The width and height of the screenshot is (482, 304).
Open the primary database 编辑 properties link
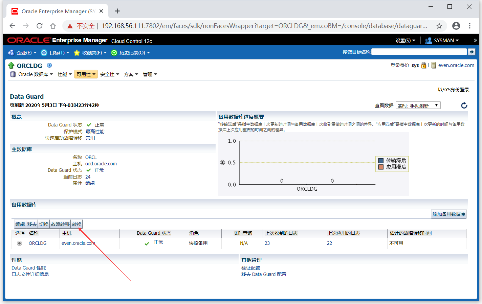(90, 183)
